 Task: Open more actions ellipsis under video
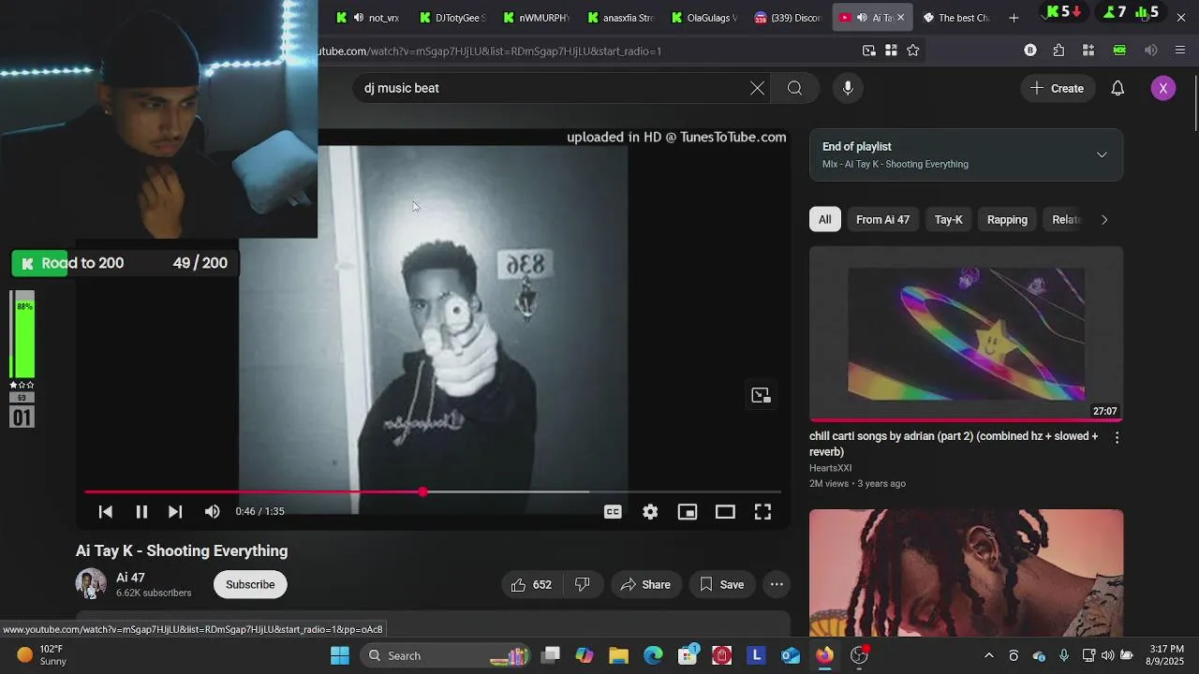pyautogui.click(x=777, y=584)
